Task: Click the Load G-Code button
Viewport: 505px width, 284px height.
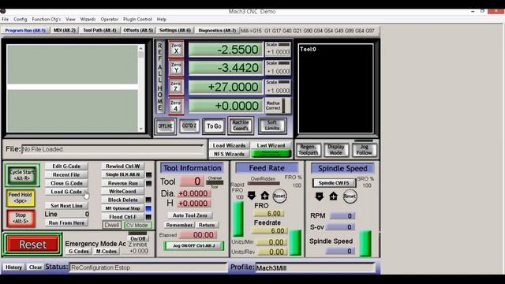Action: [66, 192]
